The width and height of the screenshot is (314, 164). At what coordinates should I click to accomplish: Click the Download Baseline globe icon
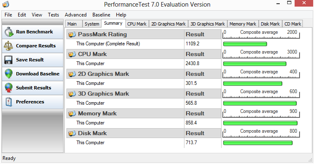point(9,74)
